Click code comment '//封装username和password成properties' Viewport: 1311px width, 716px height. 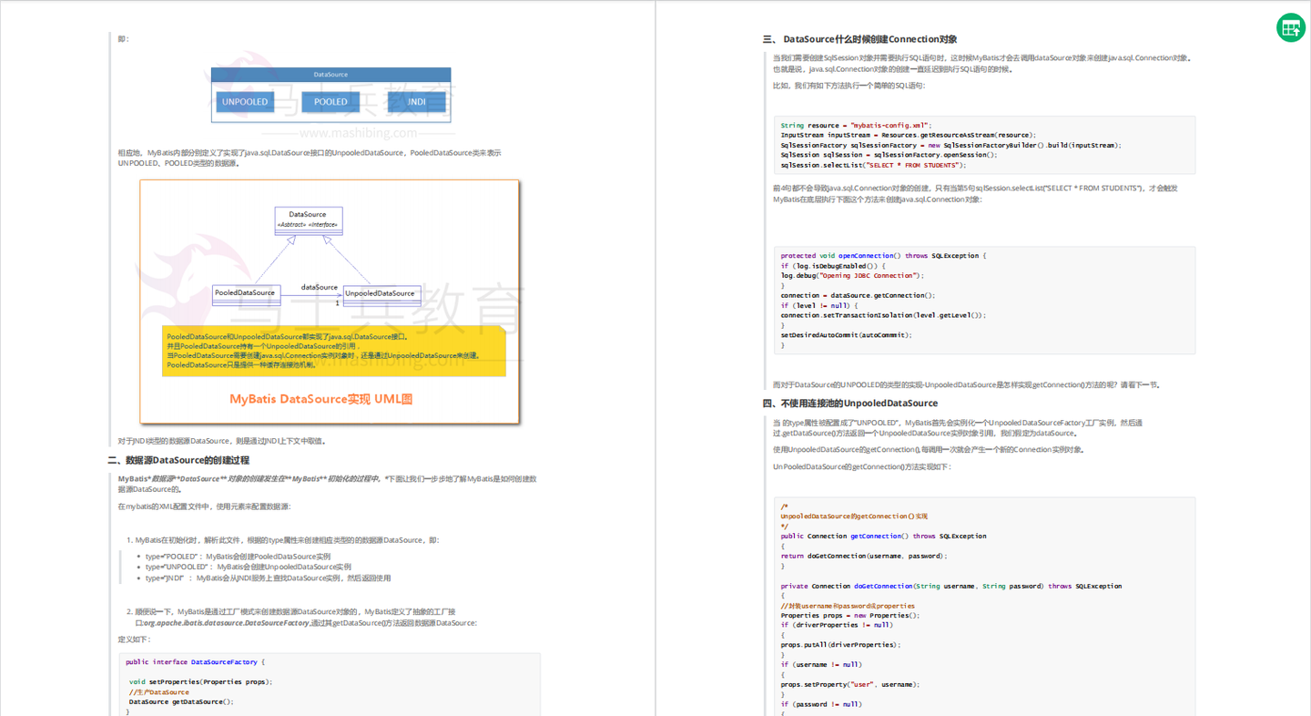click(847, 606)
